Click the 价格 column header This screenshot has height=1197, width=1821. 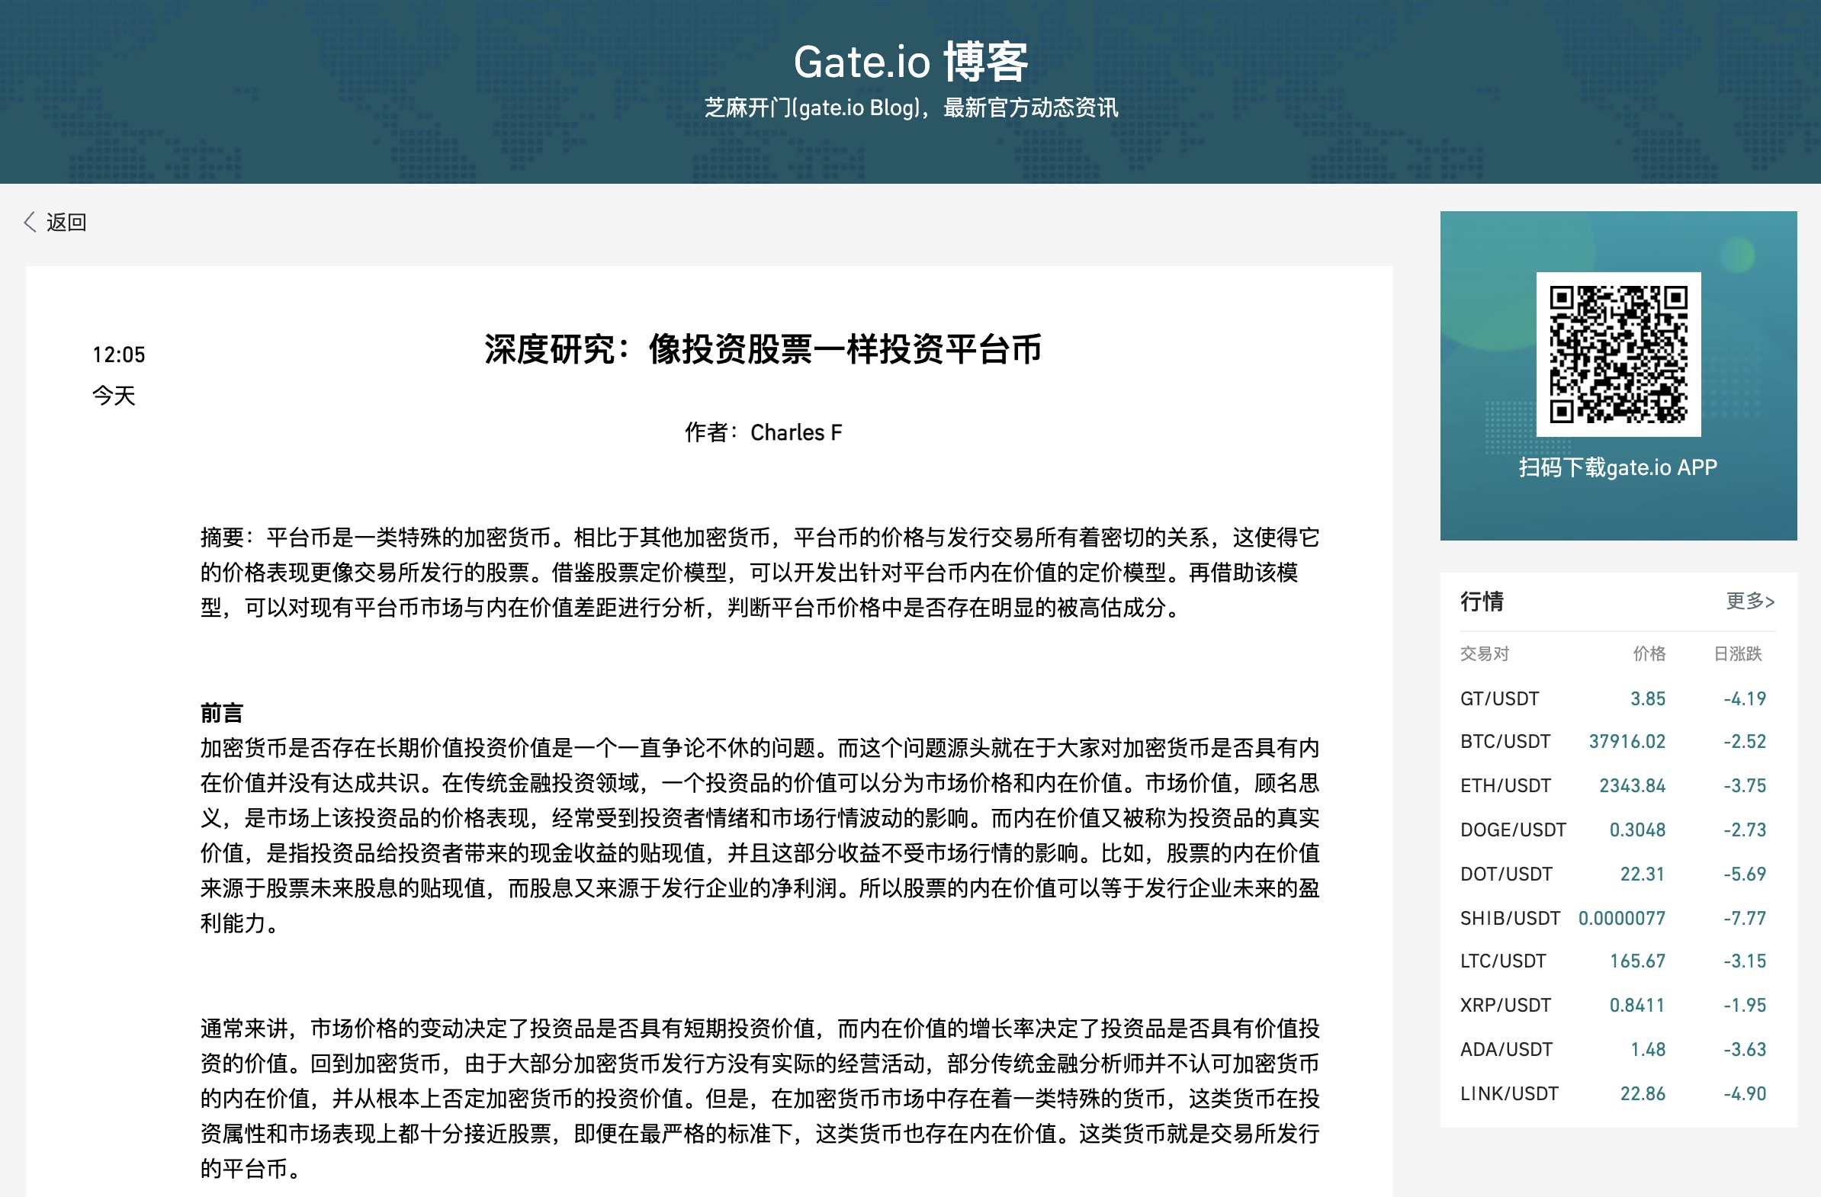tap(1649, 653)
